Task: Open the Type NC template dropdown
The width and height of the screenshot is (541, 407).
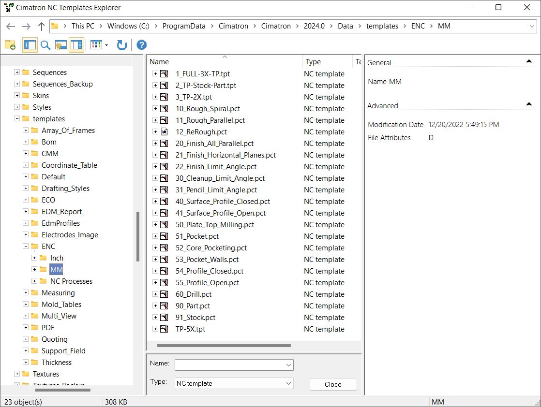Action: coord(288,383)
